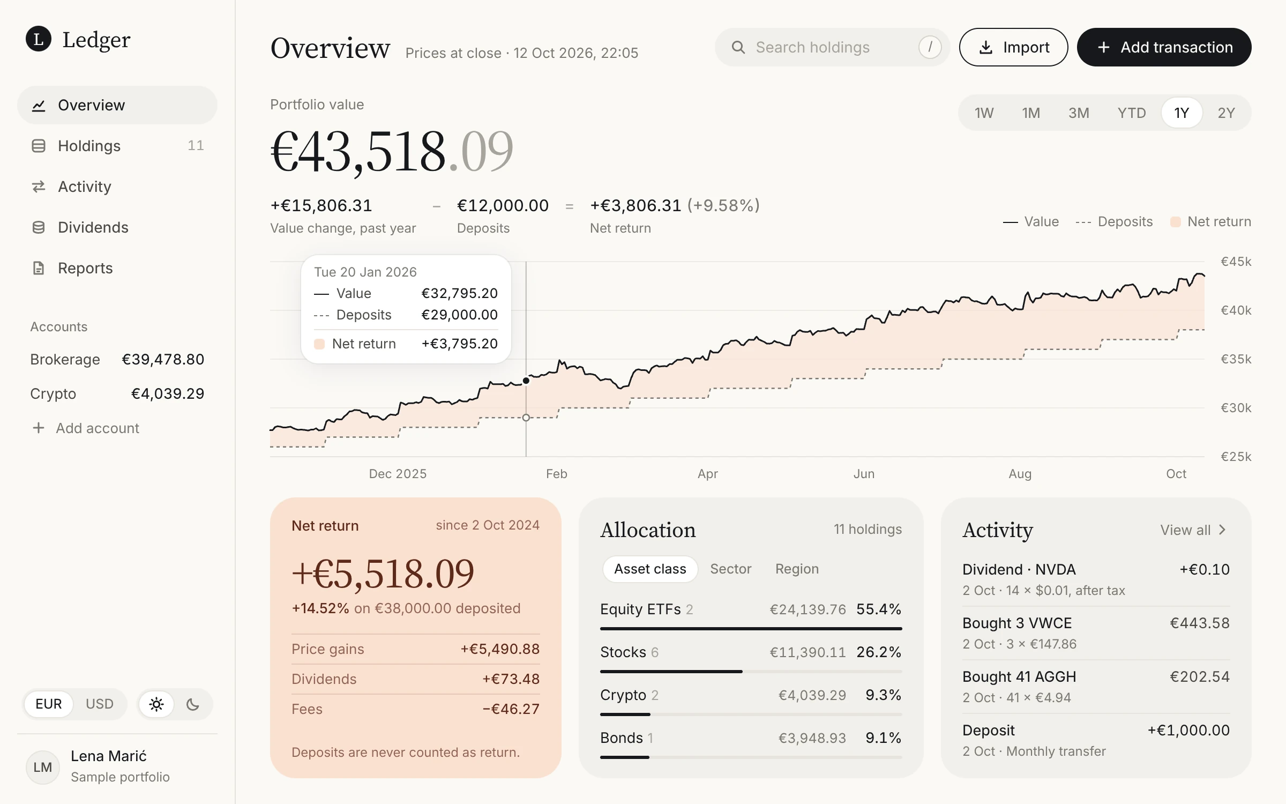Viewport: 1286px width, 804px height.
Task: Click the Stocks allocation bar
Action: tap(751, 671)
